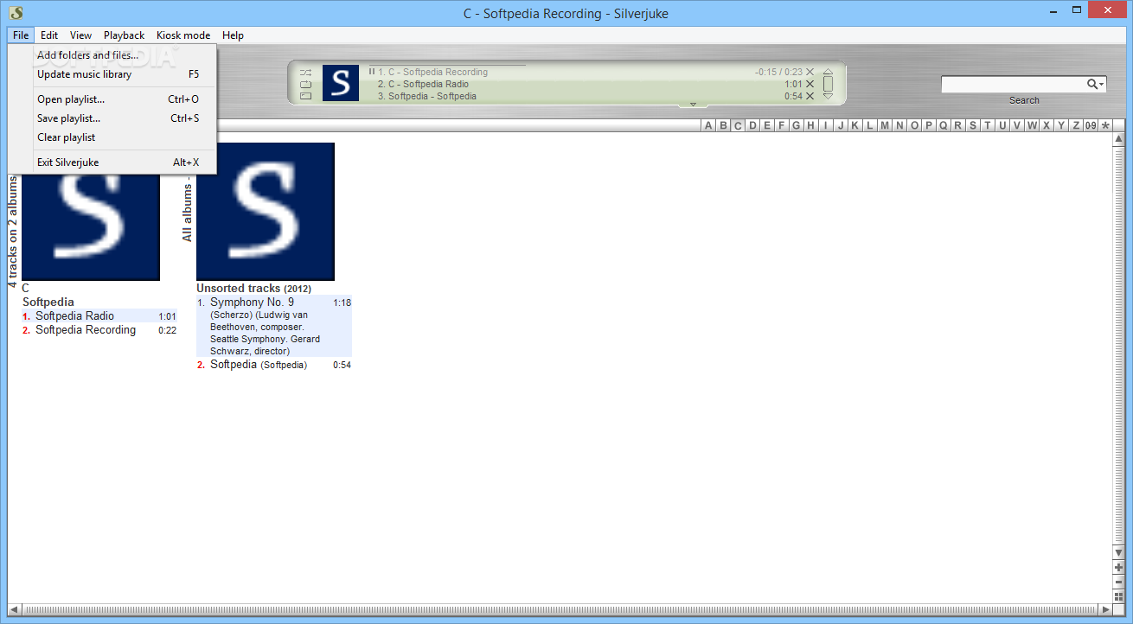Zoom out with the minus icon
1133x624 pixels.
[1118, 582]
